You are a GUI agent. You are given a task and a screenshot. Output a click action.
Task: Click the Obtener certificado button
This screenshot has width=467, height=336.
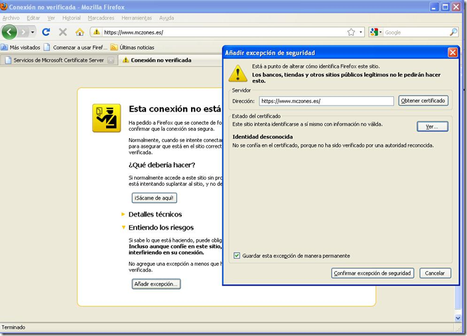(x=423, y=101)
